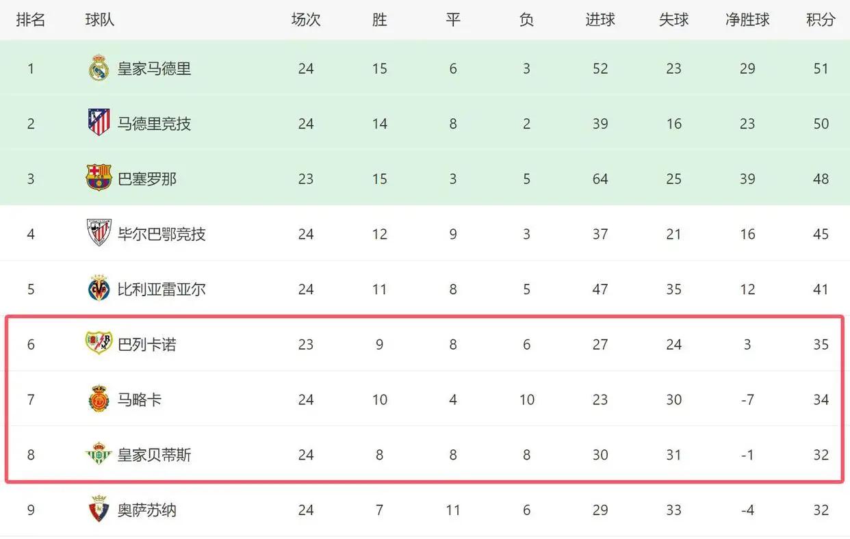Select 马德里竞技 points value 50
The image size is (850, 539).
pos(821,124)
